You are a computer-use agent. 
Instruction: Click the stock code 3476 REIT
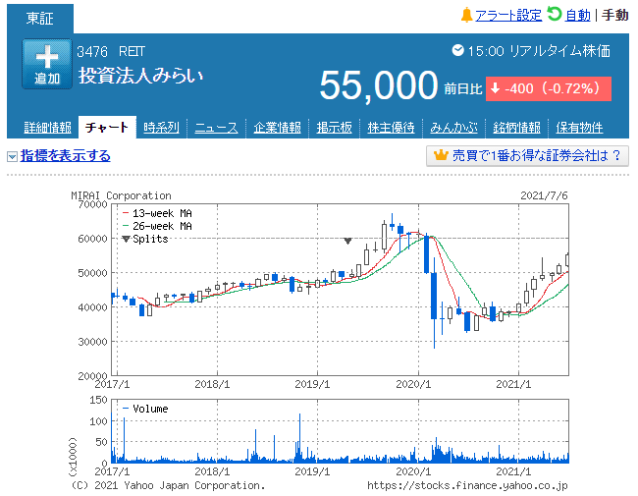111,52
